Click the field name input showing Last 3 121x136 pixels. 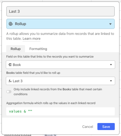click(60, 11)
